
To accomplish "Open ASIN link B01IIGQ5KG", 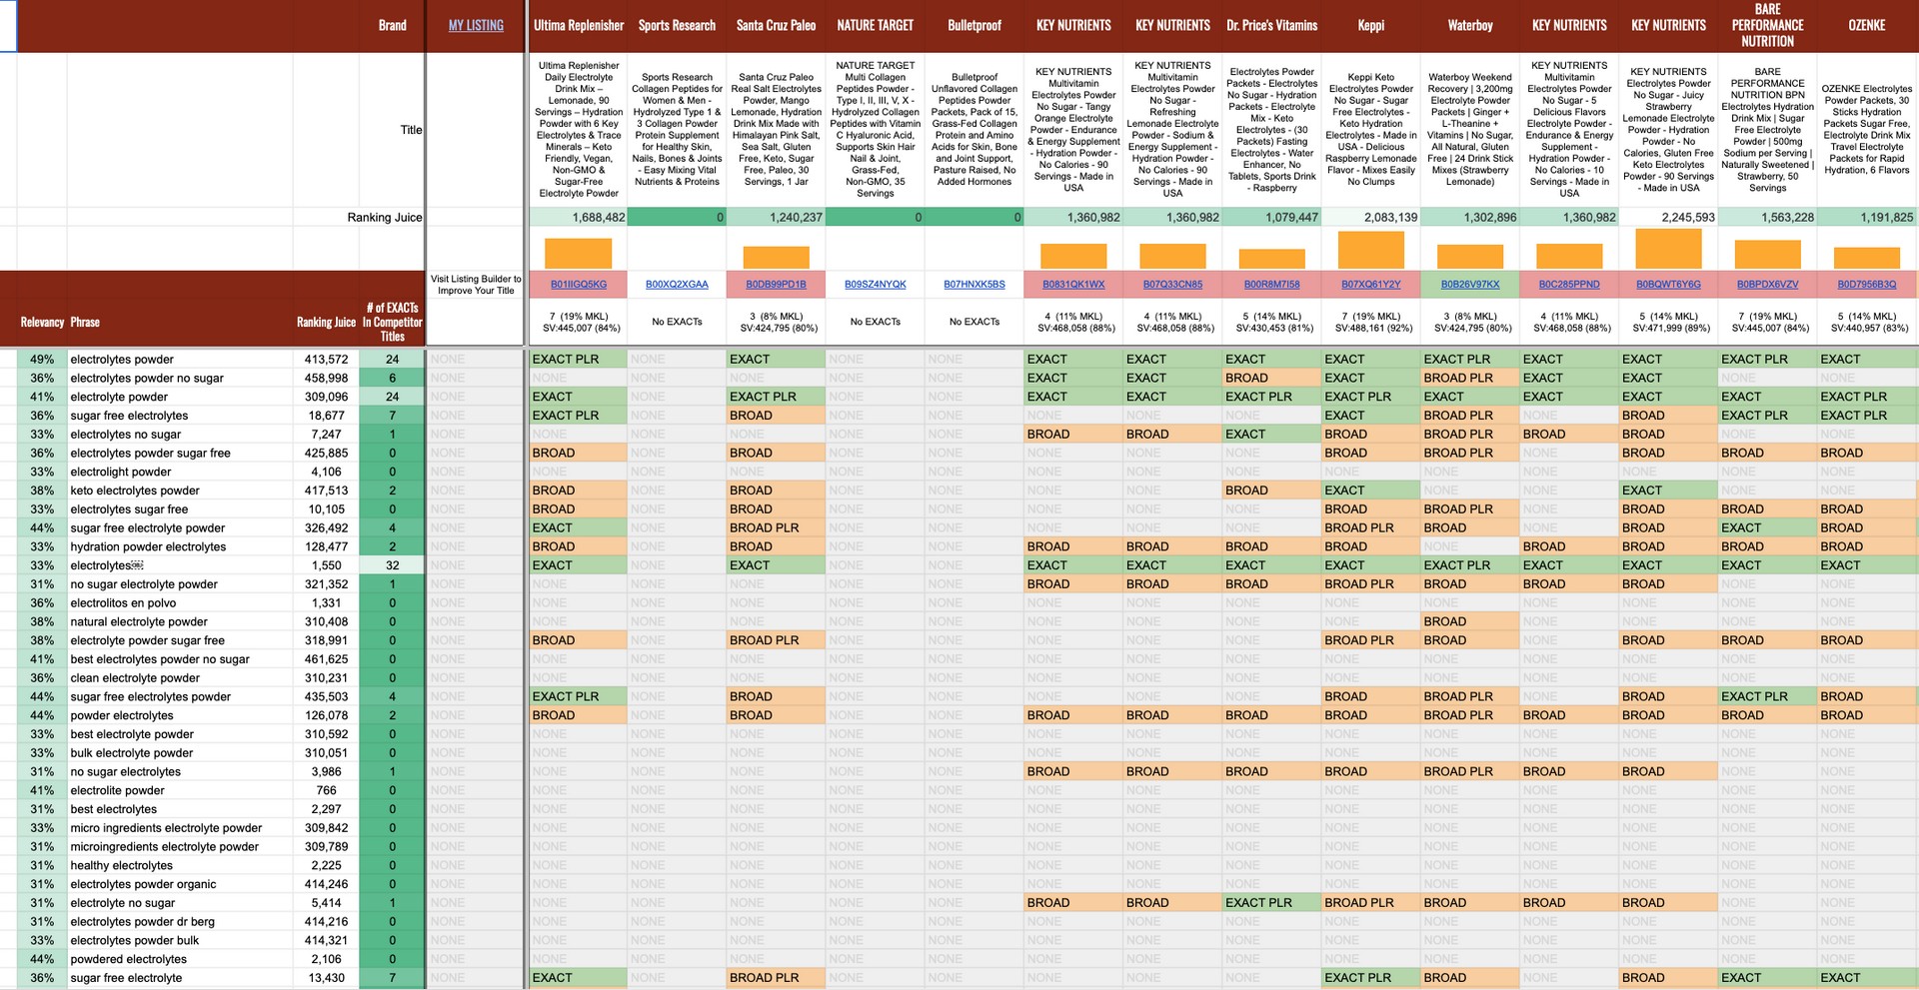I will 578,284.
